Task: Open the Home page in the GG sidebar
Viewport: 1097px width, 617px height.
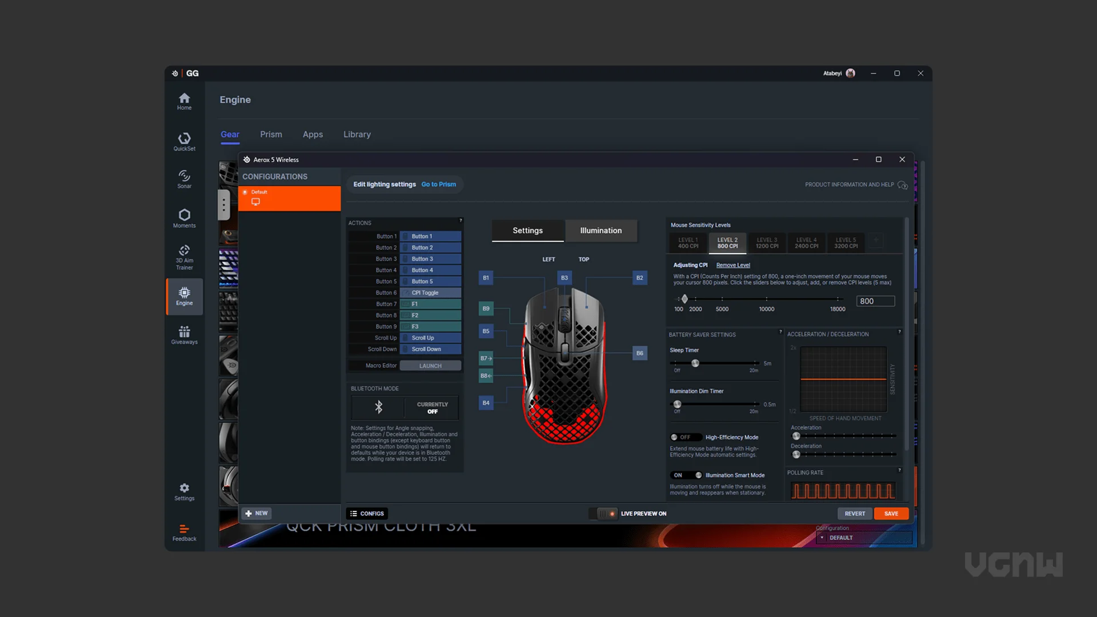Action: pyautogui.click(x=184, y=101)
